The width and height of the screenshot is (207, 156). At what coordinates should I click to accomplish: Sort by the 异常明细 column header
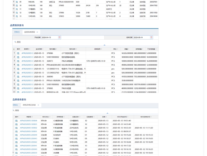[x=61, y=117]
